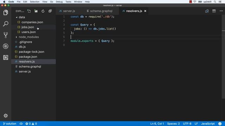Screen dimensions: 225x126
Task: Close the resolvers.js tab
Action: pos(145,11)
